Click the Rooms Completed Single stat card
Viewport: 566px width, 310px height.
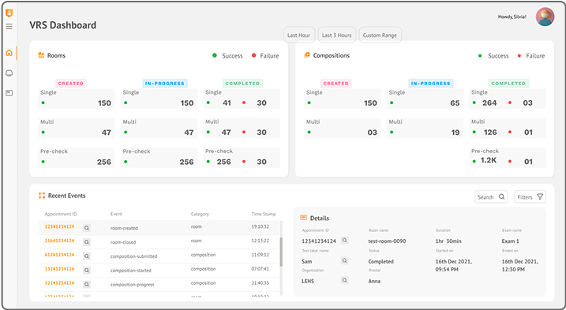tap(242, 99)
